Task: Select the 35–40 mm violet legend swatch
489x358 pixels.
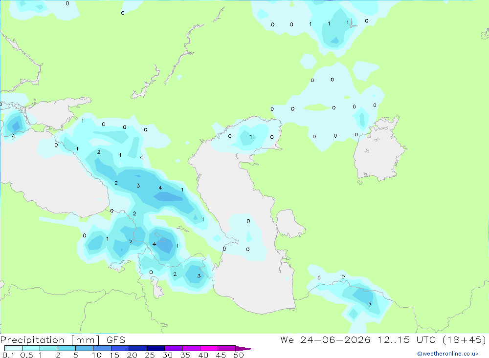Action: (x=191, y=348)
